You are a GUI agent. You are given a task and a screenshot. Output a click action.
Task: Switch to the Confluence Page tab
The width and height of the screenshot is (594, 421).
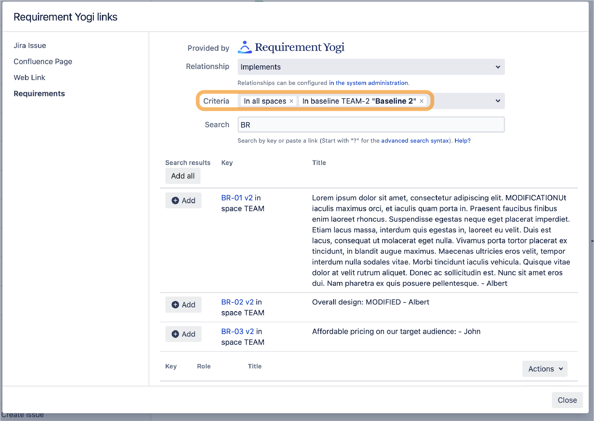(43, 61)
